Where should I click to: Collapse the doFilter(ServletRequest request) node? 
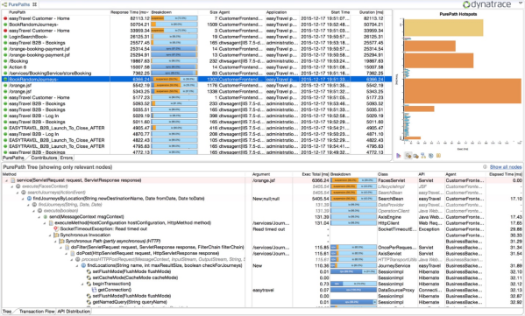click(x=61, y=248)
